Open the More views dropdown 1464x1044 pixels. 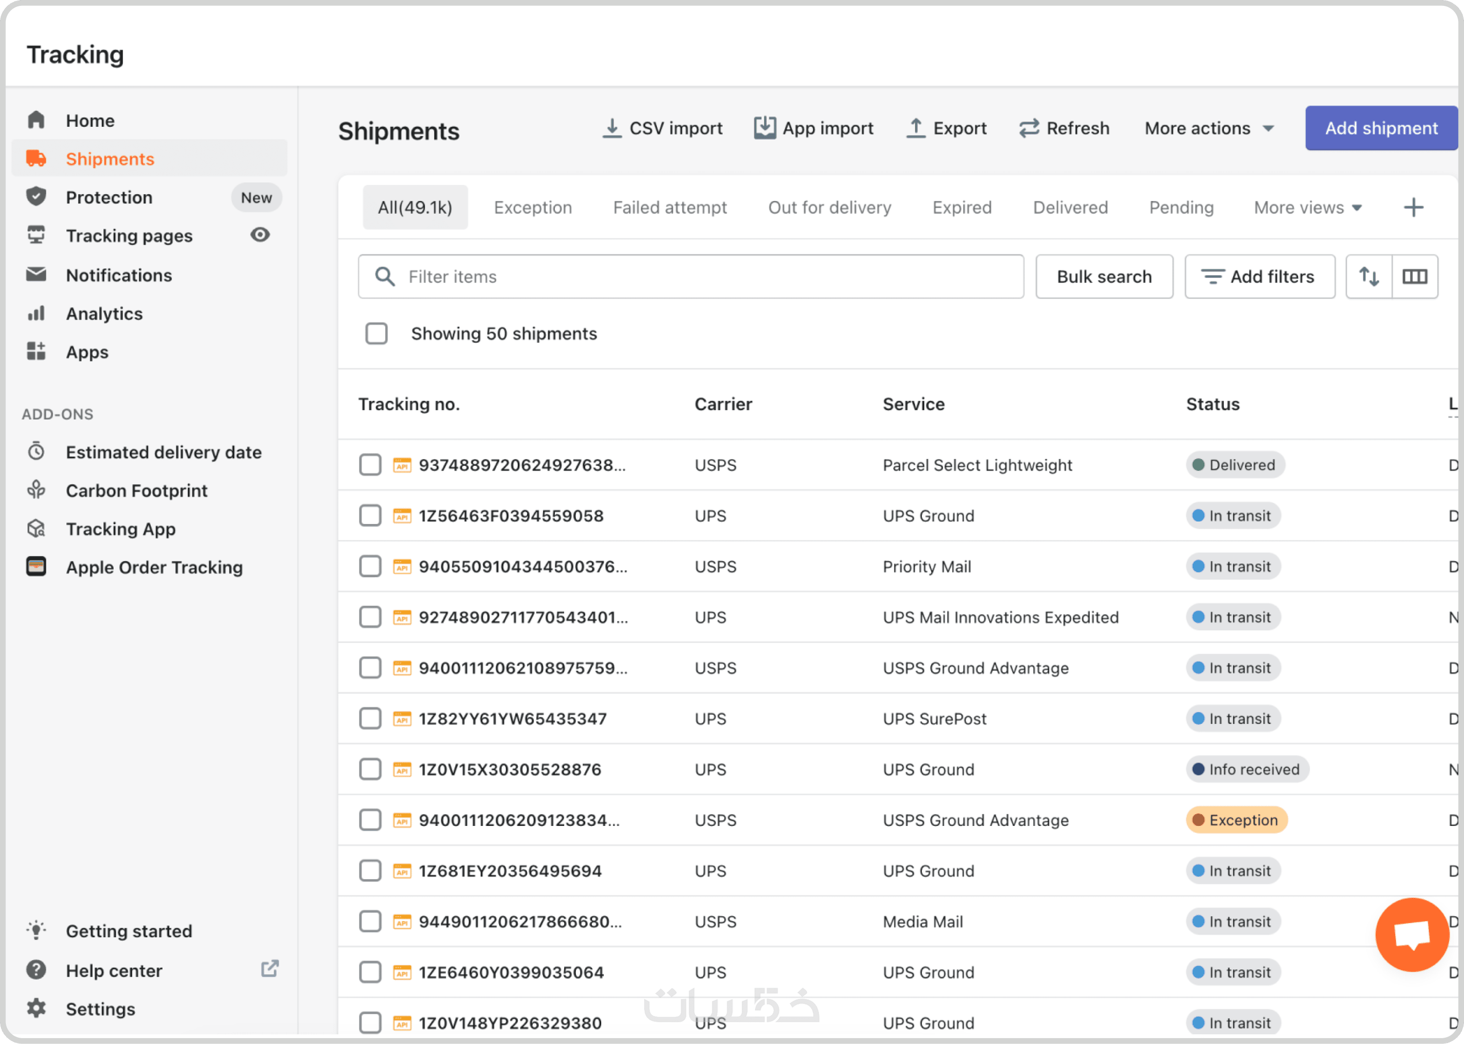1307,208
